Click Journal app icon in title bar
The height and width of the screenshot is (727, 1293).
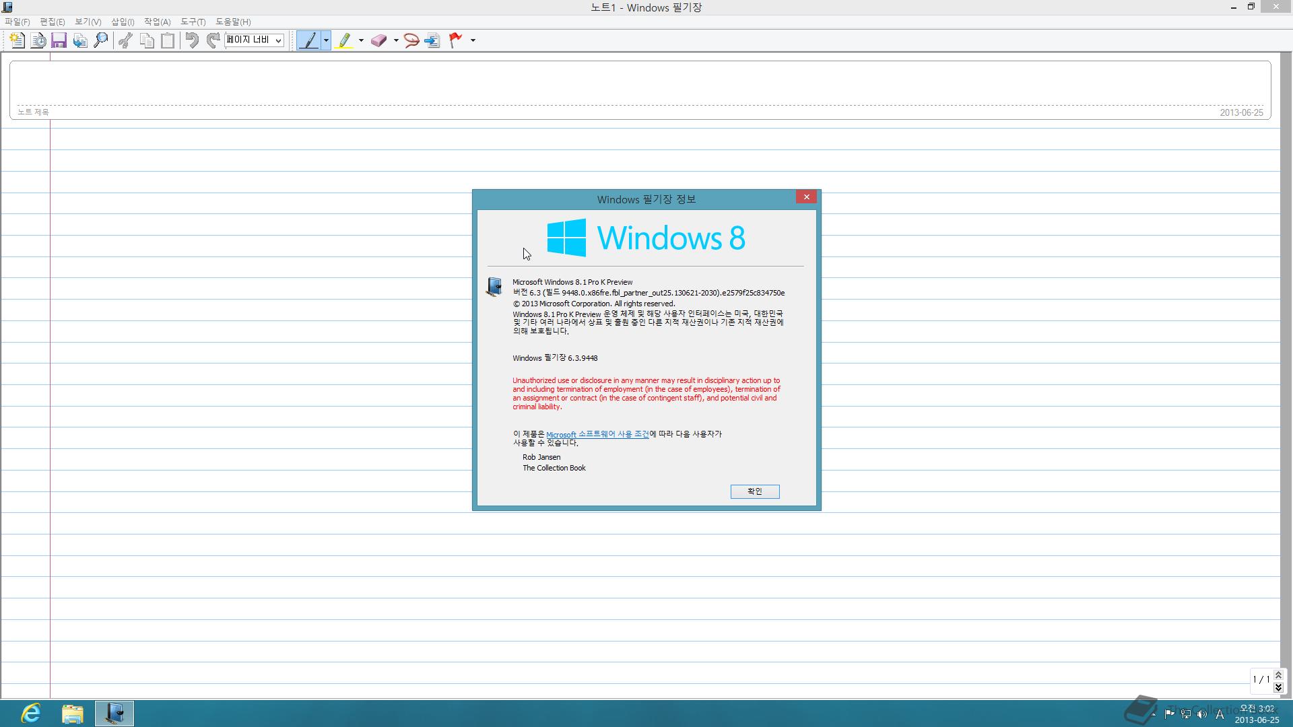pos(7,7)
